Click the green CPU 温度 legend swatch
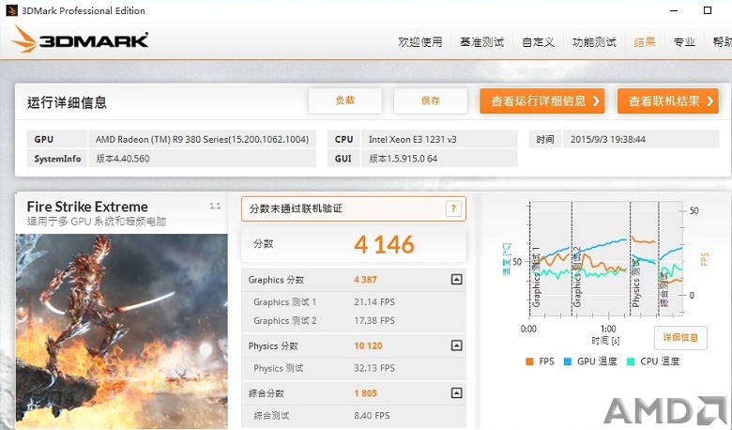Viewport: 732px width, 430px height. tap(631, 361)
